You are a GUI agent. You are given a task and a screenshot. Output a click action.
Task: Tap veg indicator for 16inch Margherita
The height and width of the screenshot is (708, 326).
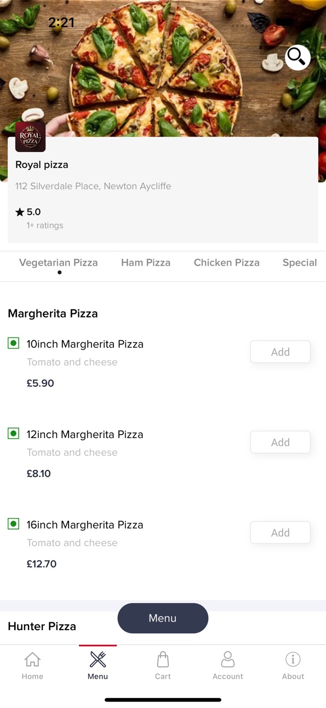click(14, 524)
